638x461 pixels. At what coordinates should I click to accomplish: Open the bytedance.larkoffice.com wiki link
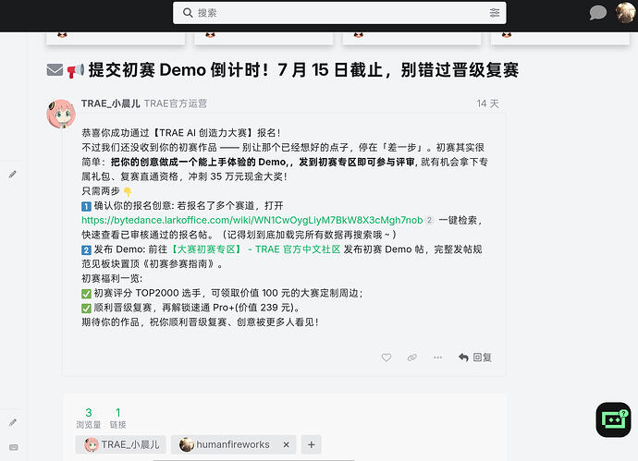[x=252, y=220]
